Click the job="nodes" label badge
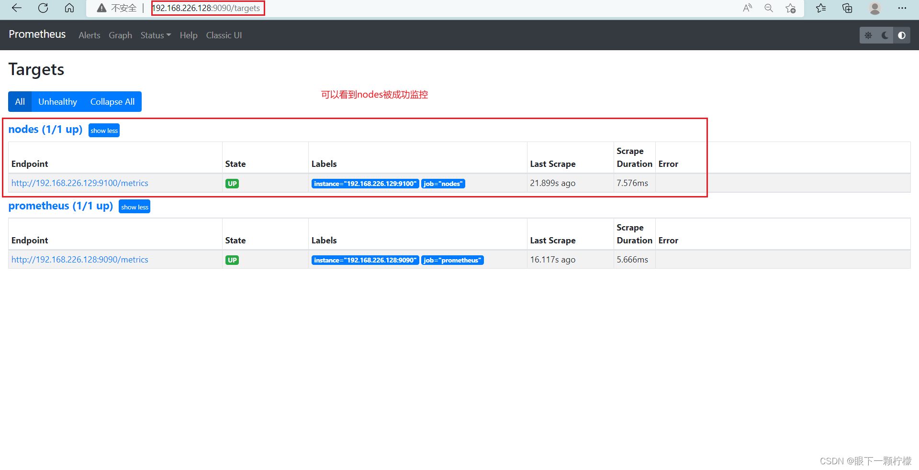 [x=443, y=184]
